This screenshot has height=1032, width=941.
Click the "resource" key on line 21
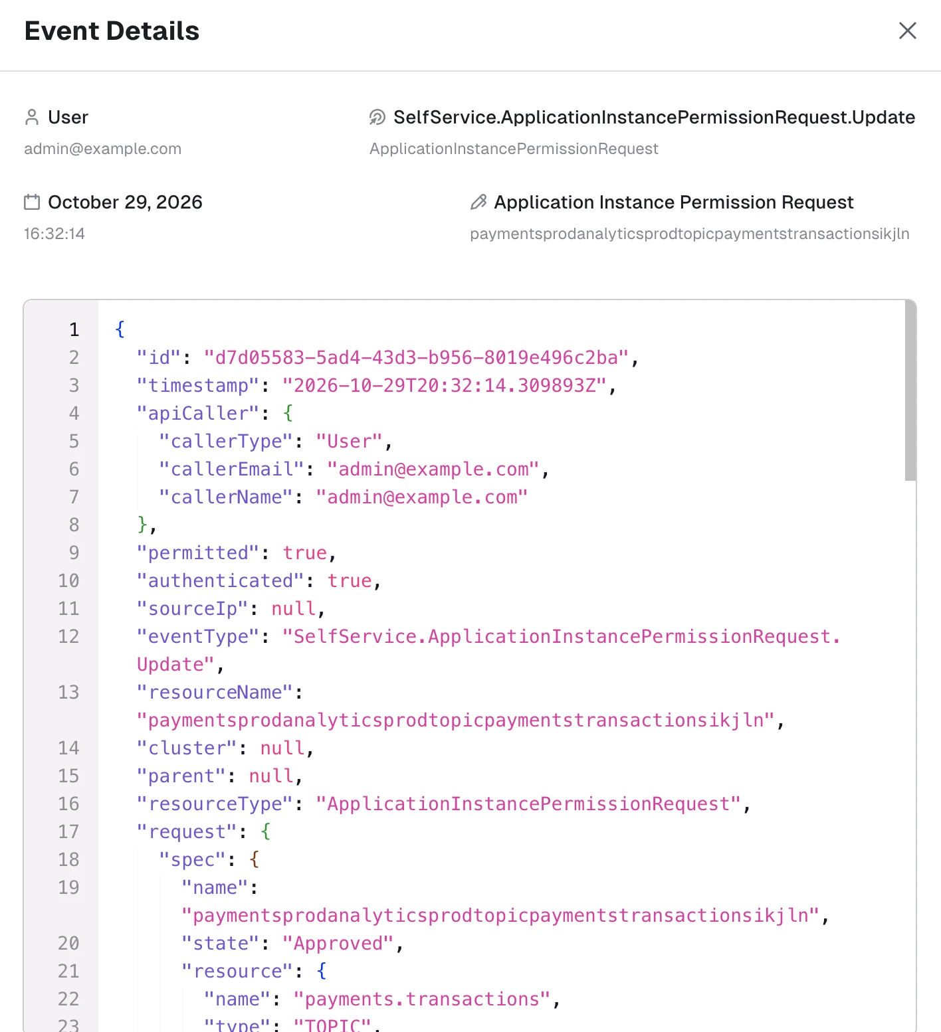click(x=237, y=972)
